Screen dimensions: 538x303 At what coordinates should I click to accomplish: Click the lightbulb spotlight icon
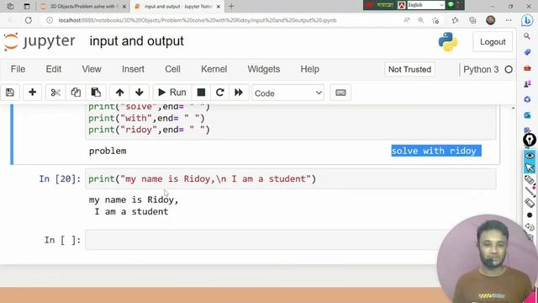[530, 140]
